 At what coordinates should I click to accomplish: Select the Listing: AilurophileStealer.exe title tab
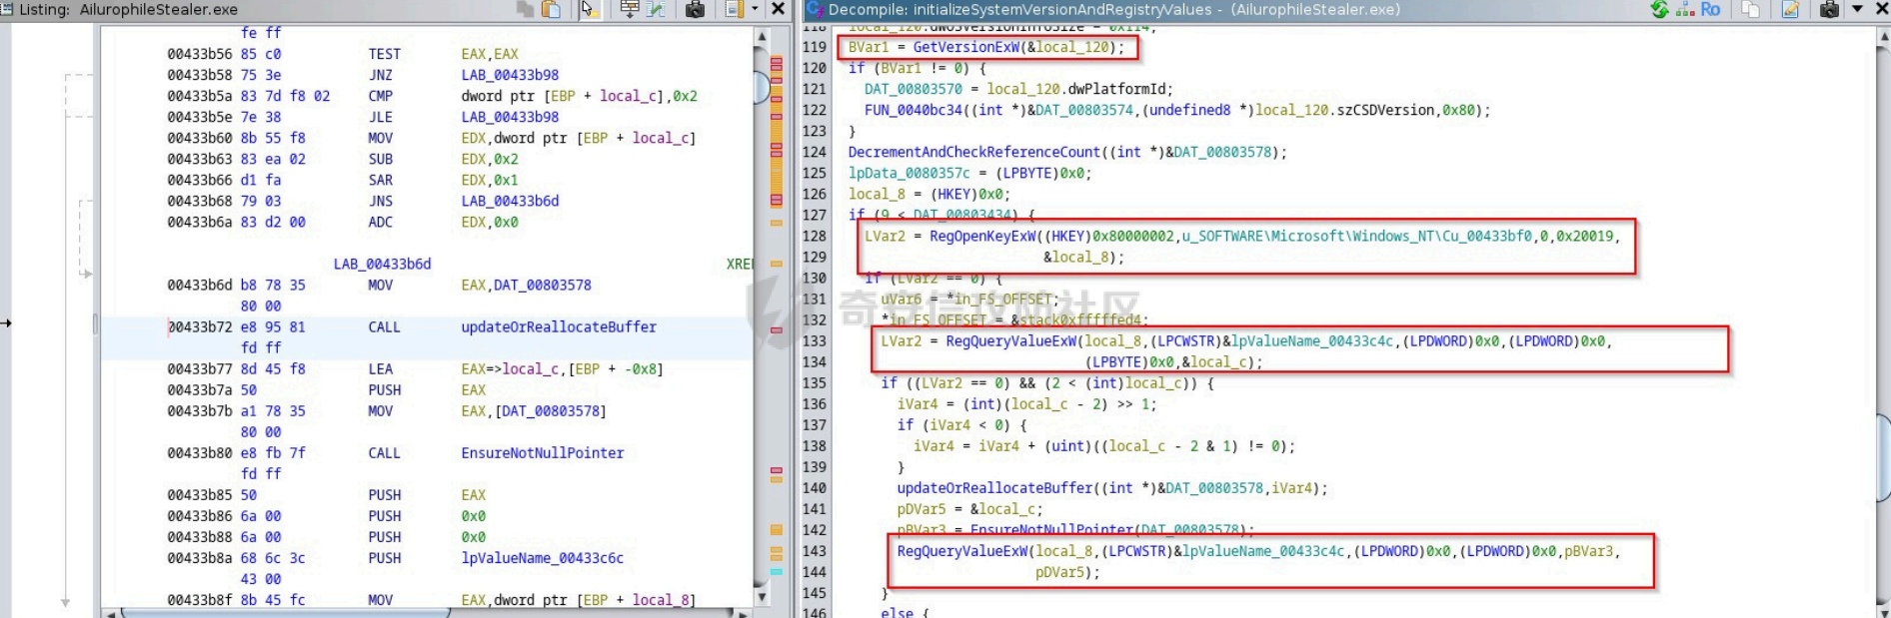(x=128, y=9)
